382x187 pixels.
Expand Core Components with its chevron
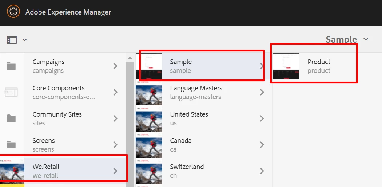pos(115,92)
